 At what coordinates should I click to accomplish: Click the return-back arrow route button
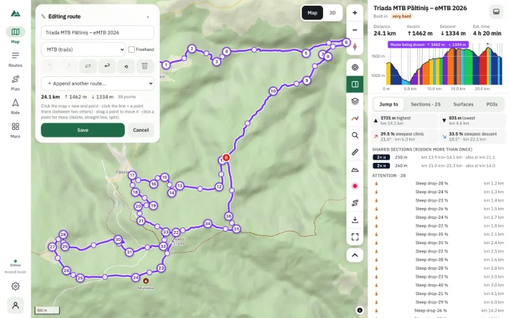coord(107,66)
